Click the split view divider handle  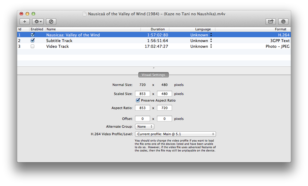154,68
